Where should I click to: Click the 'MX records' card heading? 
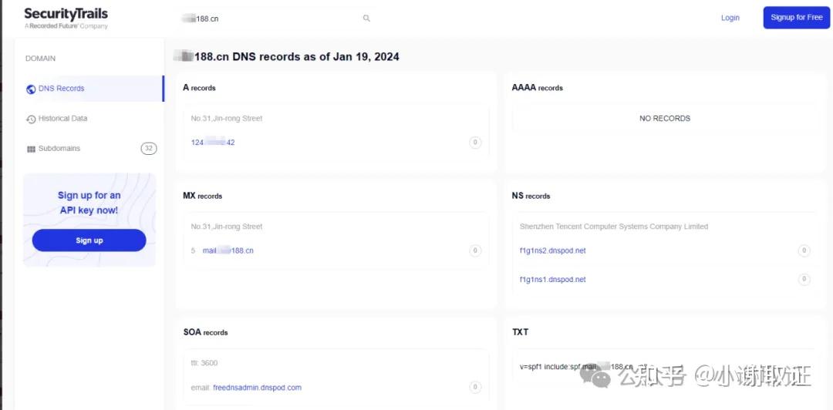point(202,196)
